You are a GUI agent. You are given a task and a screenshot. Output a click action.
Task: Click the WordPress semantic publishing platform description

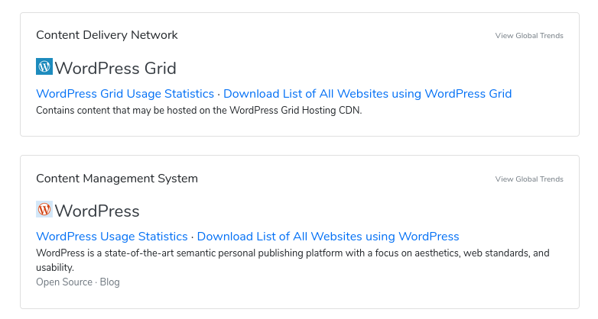[293, 260]
